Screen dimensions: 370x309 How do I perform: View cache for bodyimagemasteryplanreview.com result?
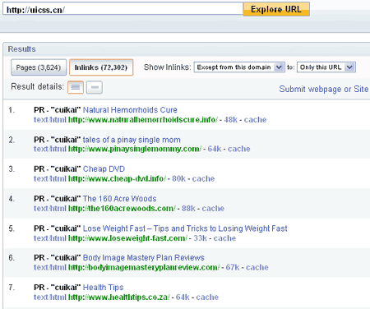(x=257, y=267)
